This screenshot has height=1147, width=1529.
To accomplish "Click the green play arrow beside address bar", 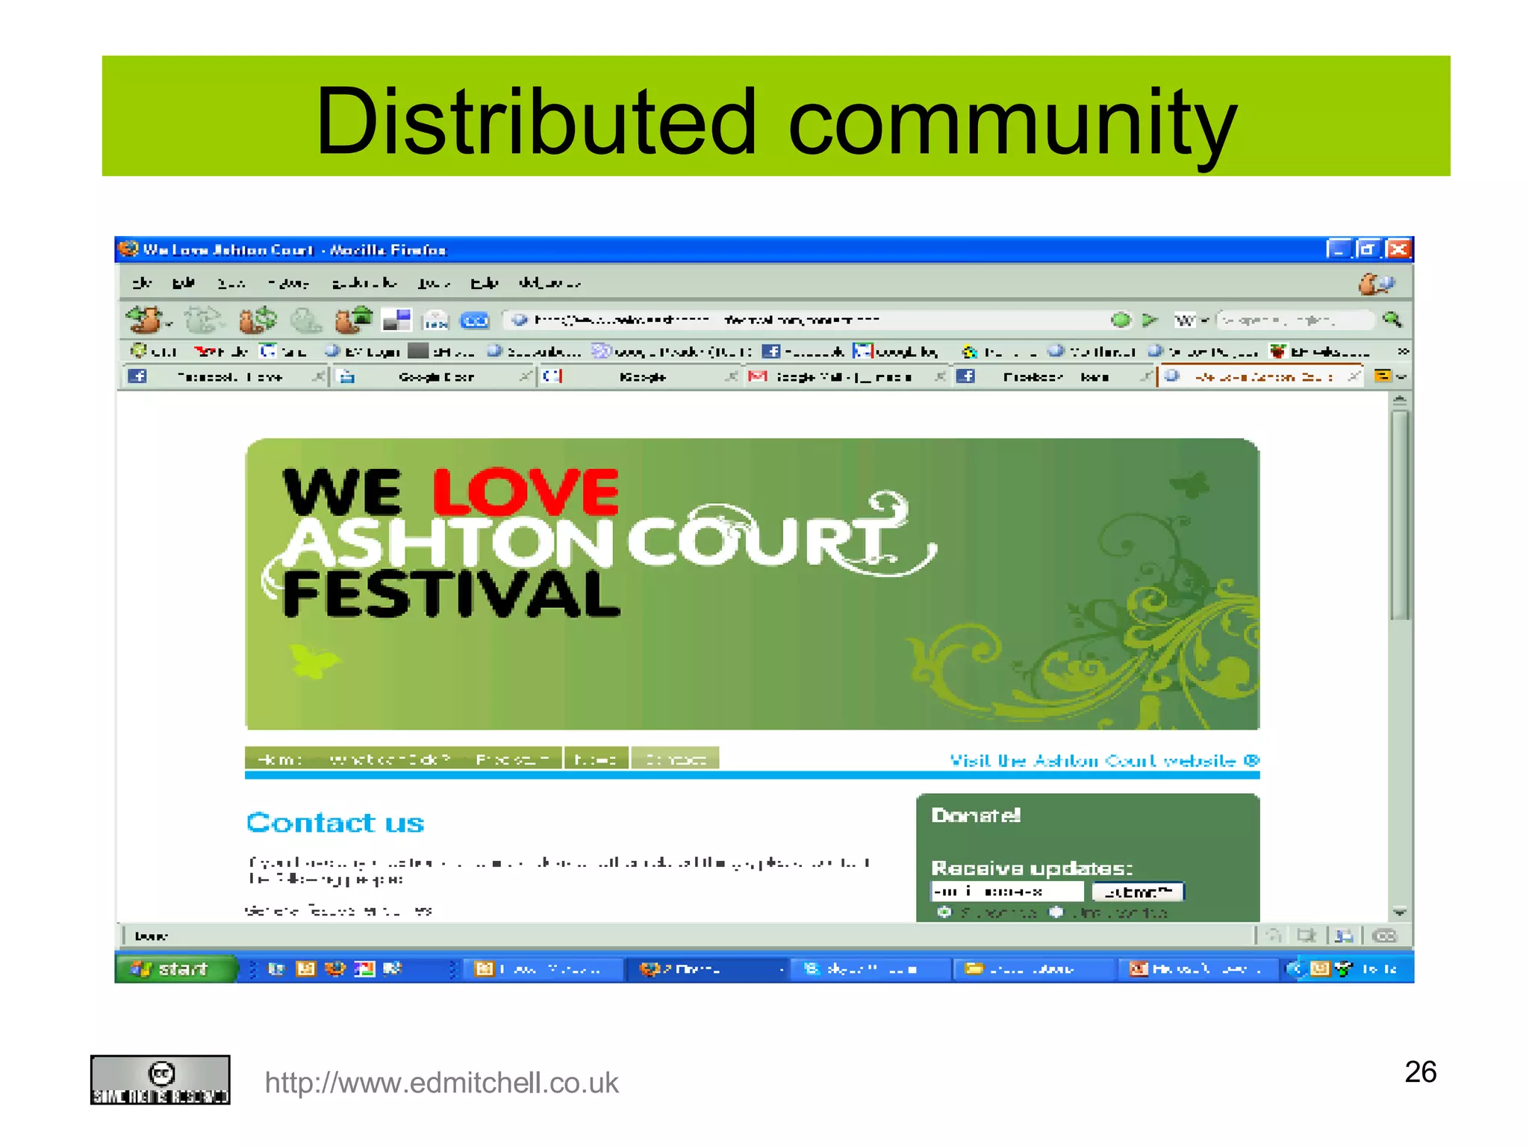I will [1150, 320].
